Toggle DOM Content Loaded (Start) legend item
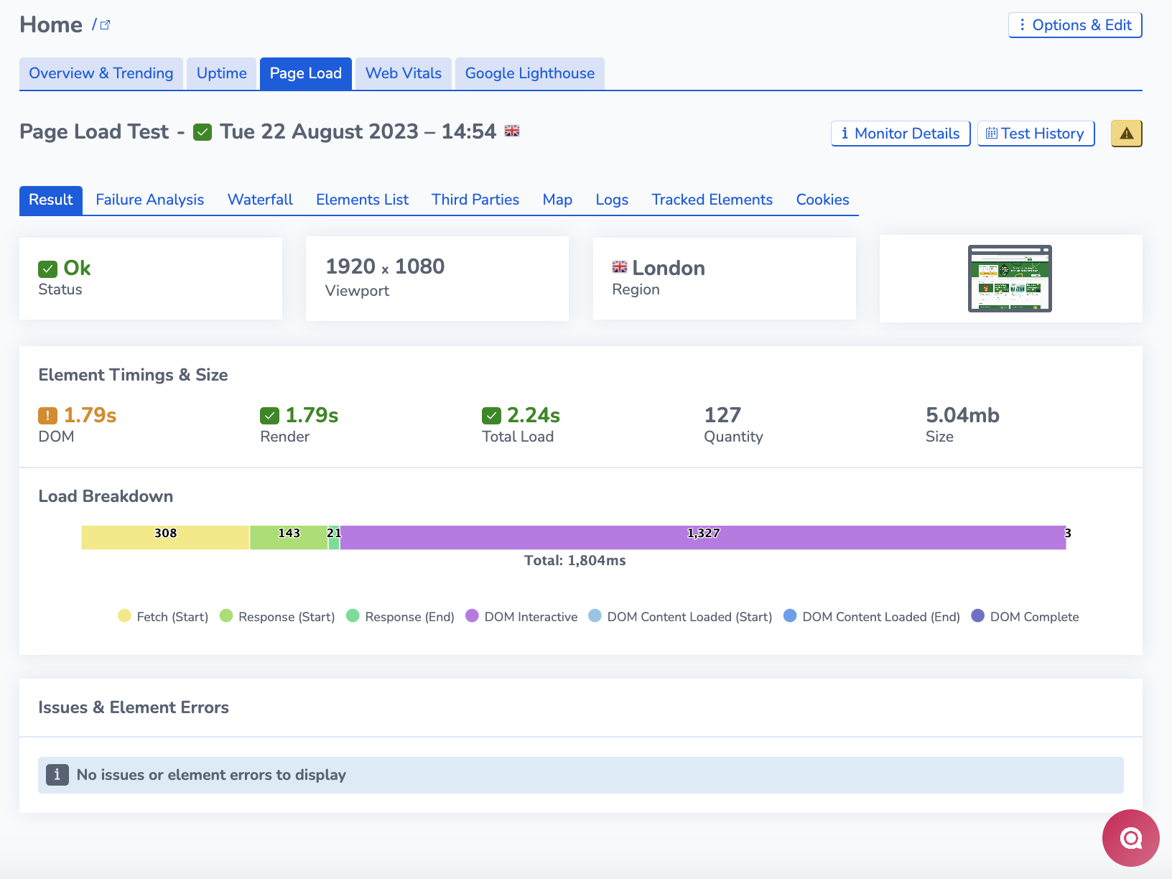This screenshot has width=1172, height=879. point(680,616)
